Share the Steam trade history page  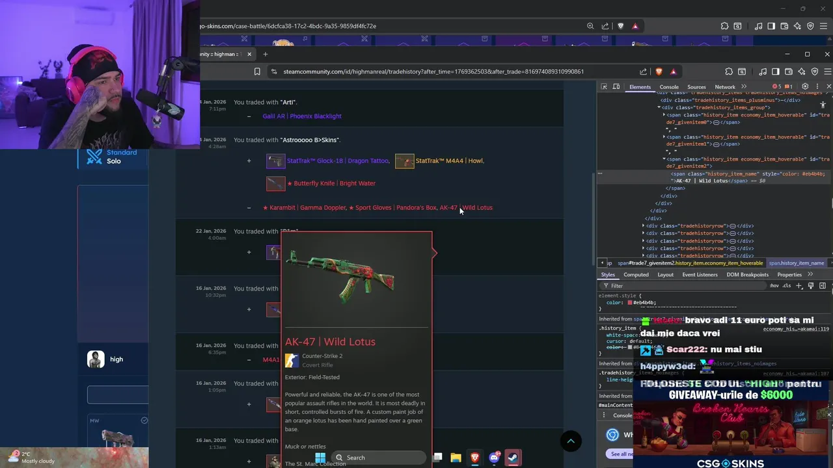point(644,71)
